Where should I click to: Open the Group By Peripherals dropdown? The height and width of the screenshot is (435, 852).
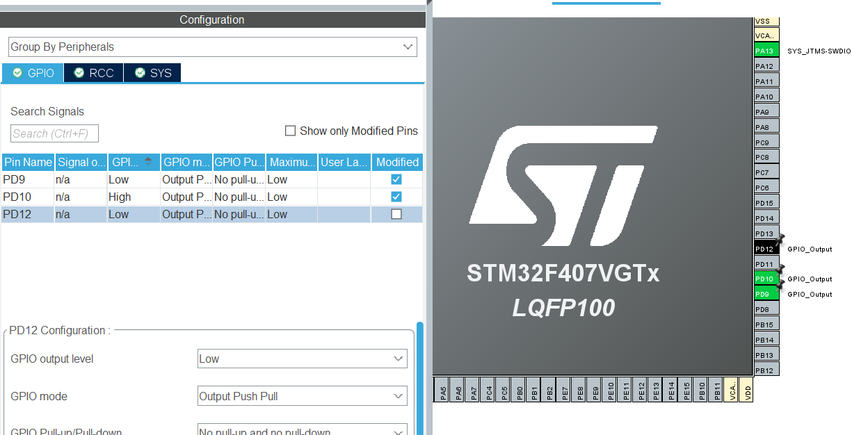213,47
